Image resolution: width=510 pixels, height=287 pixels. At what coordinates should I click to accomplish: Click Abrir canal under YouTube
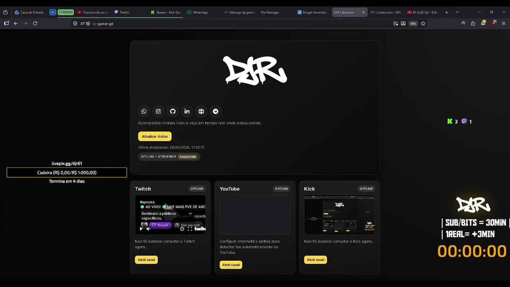coord(231,265)
